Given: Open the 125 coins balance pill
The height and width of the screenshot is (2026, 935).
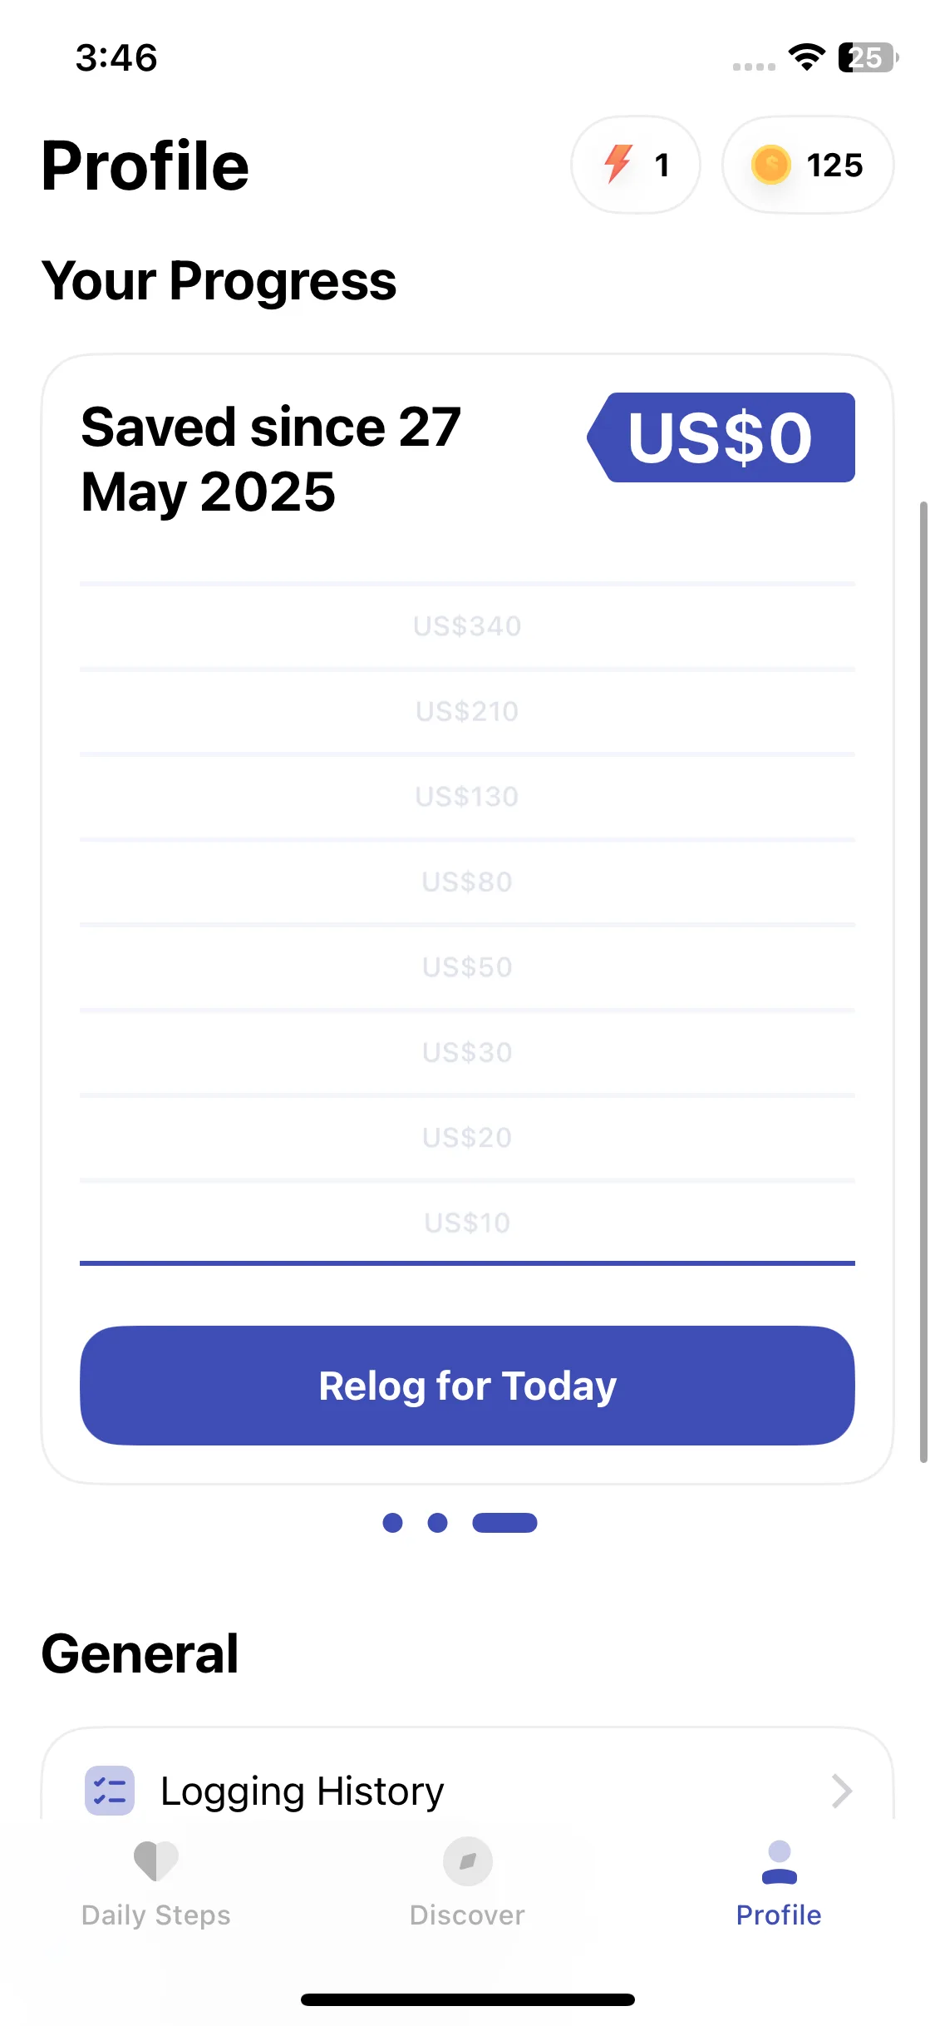Looking at the screenshot, I should coord(808,165).
